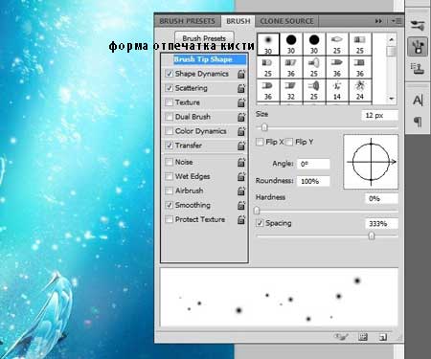The image size is (431, 359).
Task: Open Transfer settings label
Action: pos(189,146)
